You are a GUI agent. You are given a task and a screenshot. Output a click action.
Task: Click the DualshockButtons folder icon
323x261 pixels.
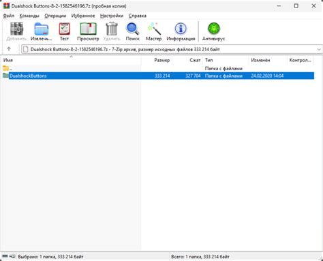(x=5, y=76)
